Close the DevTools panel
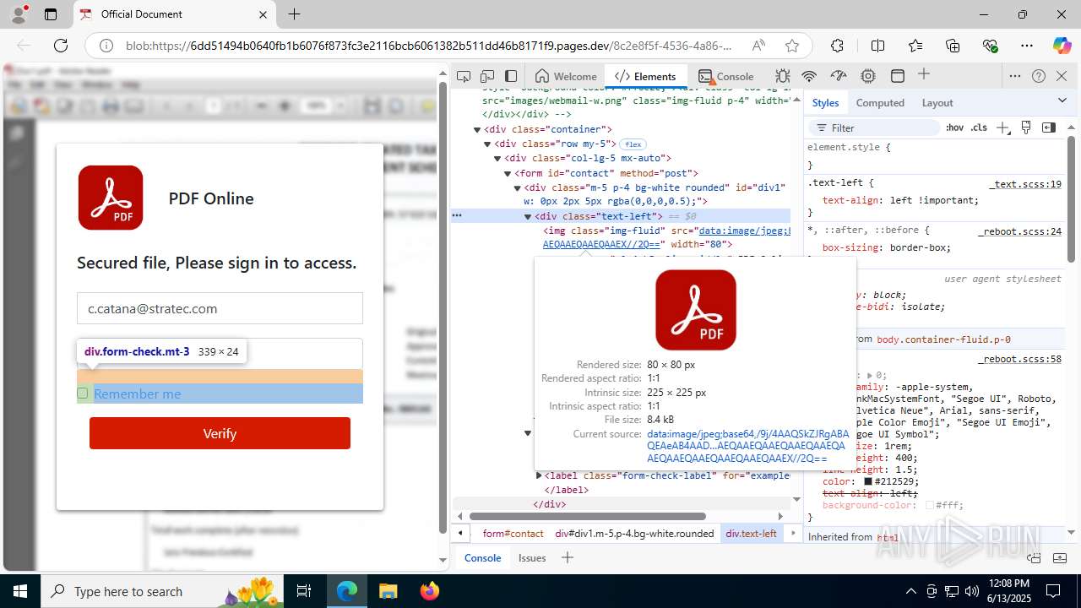The image size is (1081, 608). pyautogui.click(x=1062, y=76)
